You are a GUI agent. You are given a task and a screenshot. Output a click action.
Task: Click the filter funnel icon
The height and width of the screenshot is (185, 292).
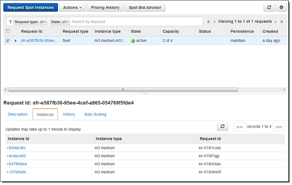10,22
